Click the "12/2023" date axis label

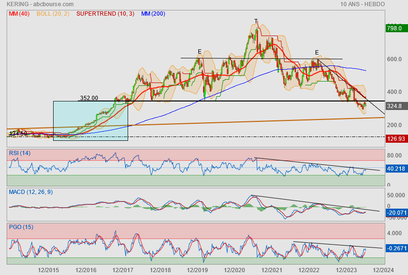tap(346, 270)
